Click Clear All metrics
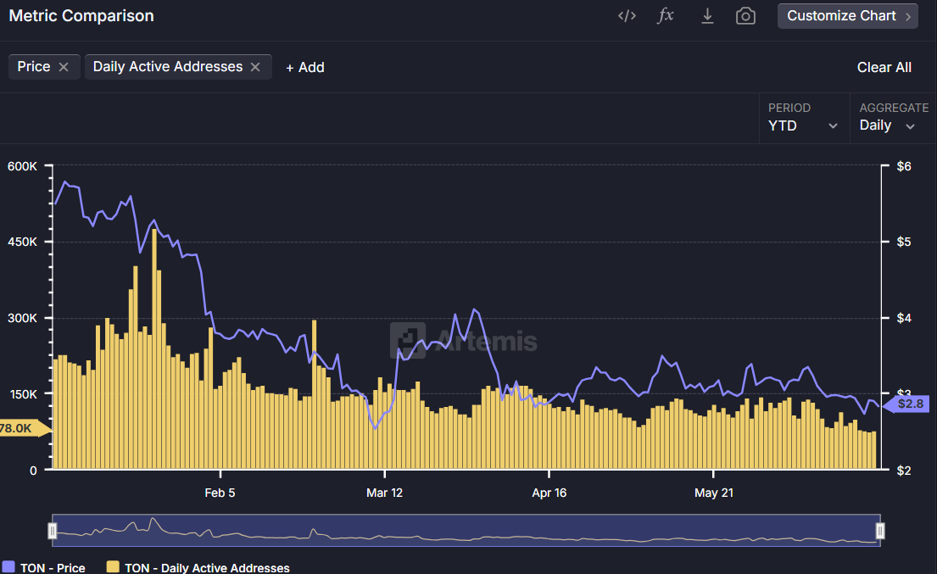Image resolution: width=937 pixels, height=574 pixels. tap(884, 68)
